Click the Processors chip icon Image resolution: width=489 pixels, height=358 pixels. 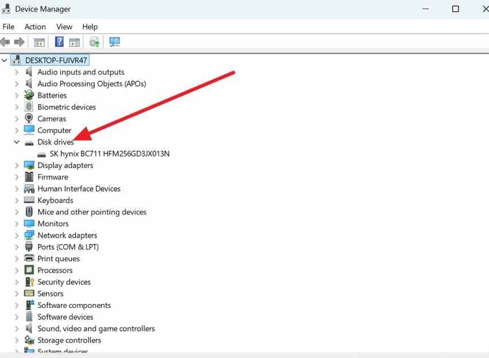click(x=29, y=270)
